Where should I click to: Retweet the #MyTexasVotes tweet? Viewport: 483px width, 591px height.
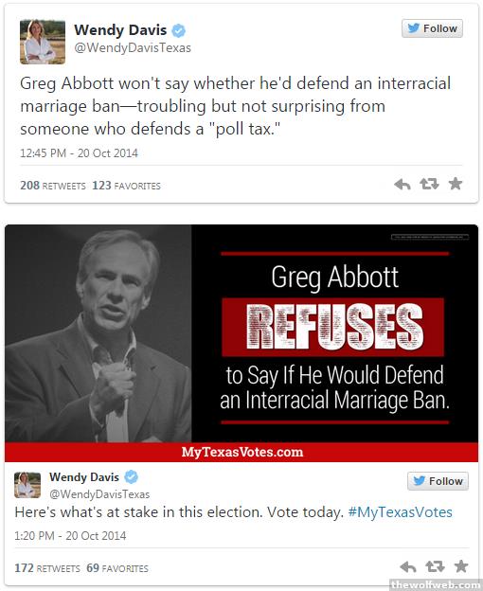435,566
